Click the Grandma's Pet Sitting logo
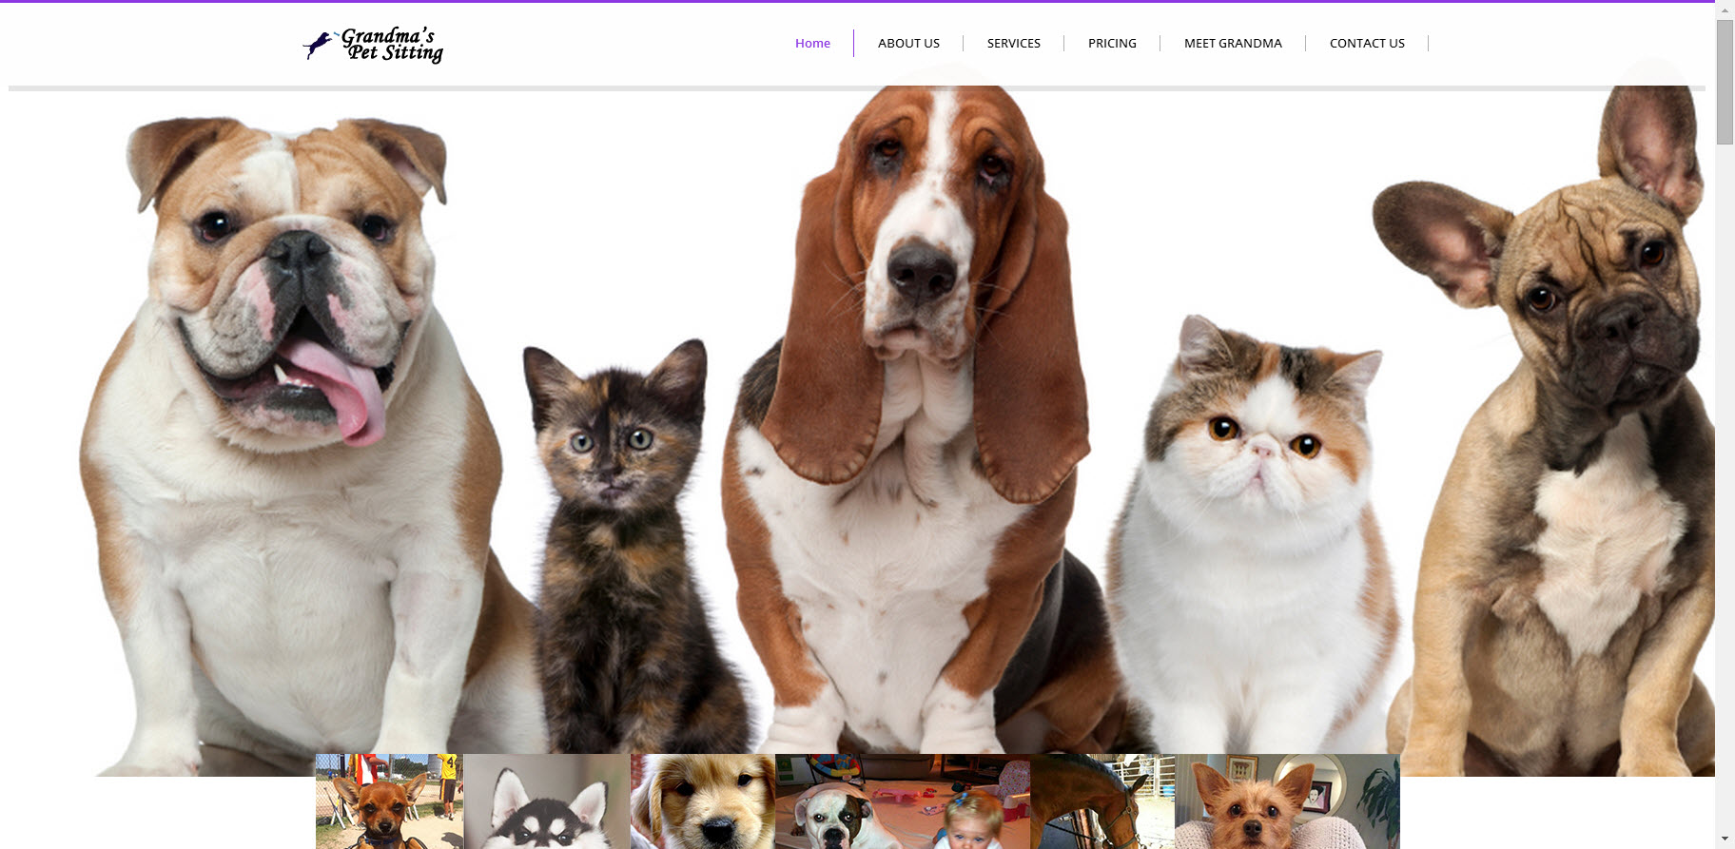 (x=373, y=45)
